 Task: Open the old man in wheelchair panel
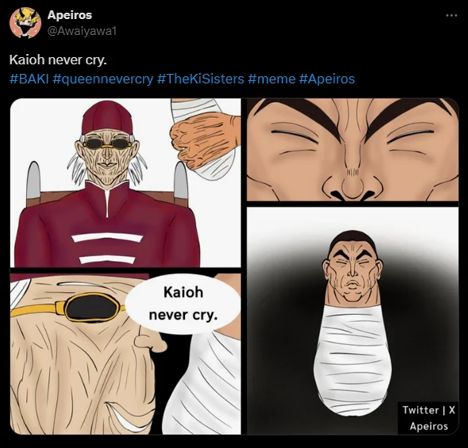(126, 183)
